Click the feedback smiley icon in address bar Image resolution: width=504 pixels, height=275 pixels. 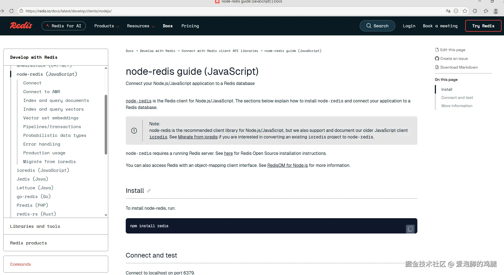tap(456, 11)
